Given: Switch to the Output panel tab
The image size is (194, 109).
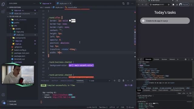Looking at the screenshot, I should tap(55, 81).
